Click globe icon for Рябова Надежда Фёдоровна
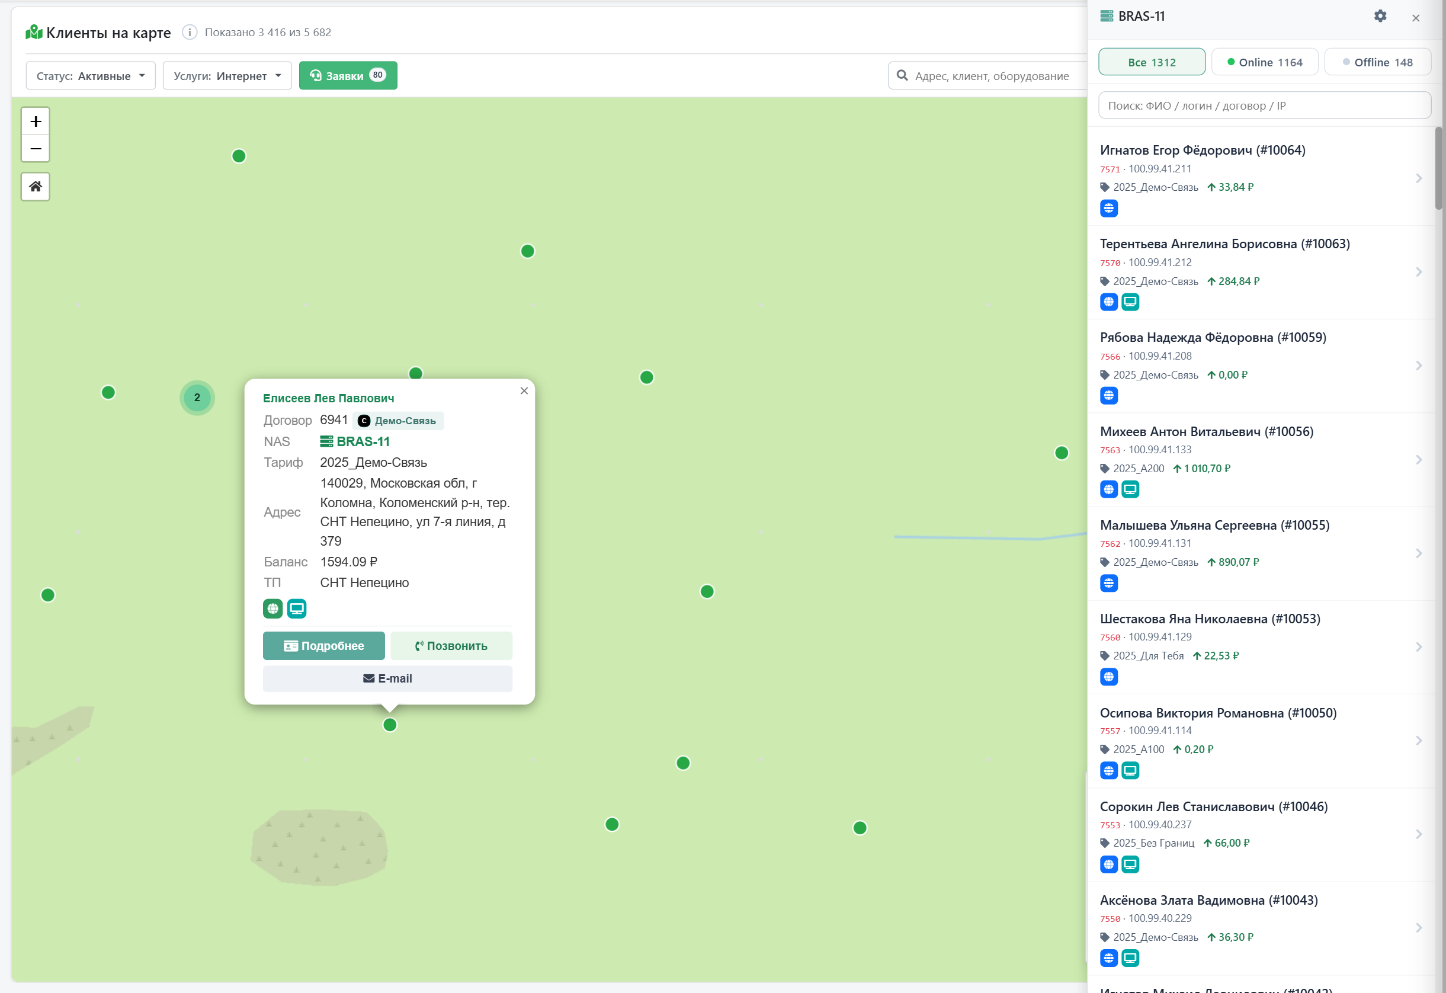This screenshot has width=1446, height=993. tap(1109, 396)
